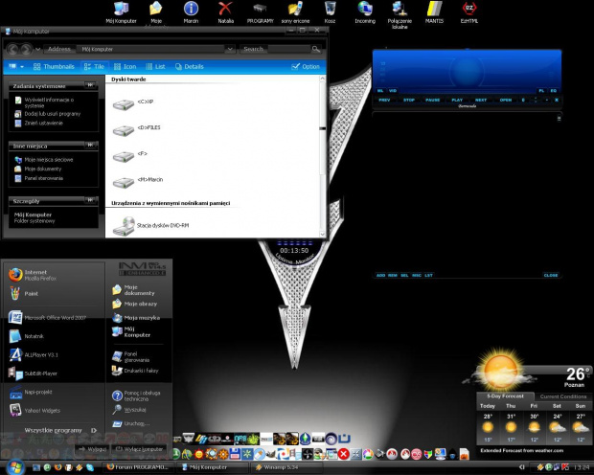Open the Marcin info desktop icon
The image size is (594, 475).
[191, 12]
